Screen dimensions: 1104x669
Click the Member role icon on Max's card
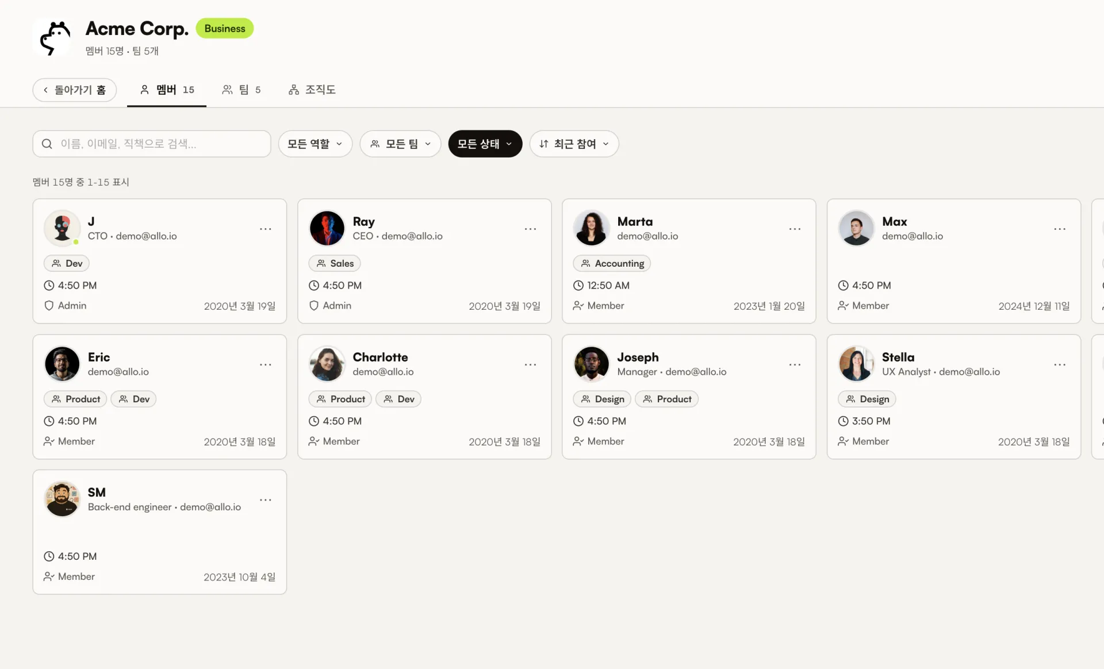click(843, 306)
